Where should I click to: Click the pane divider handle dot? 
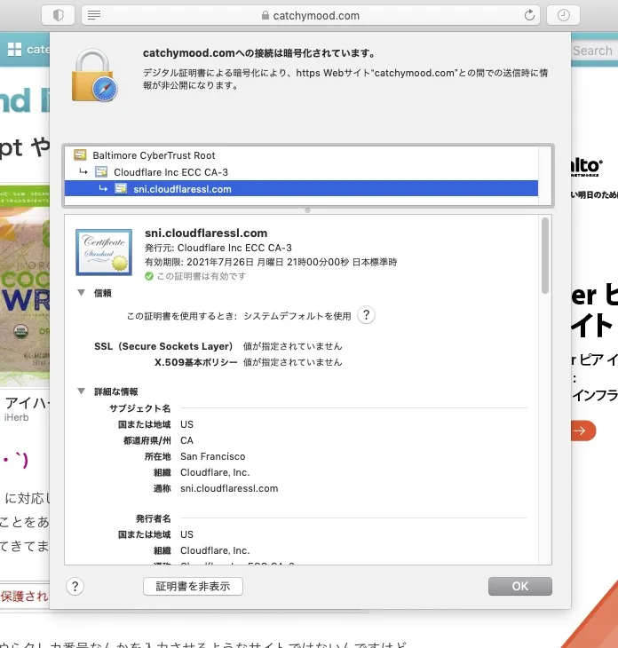(x=307, y=210)
